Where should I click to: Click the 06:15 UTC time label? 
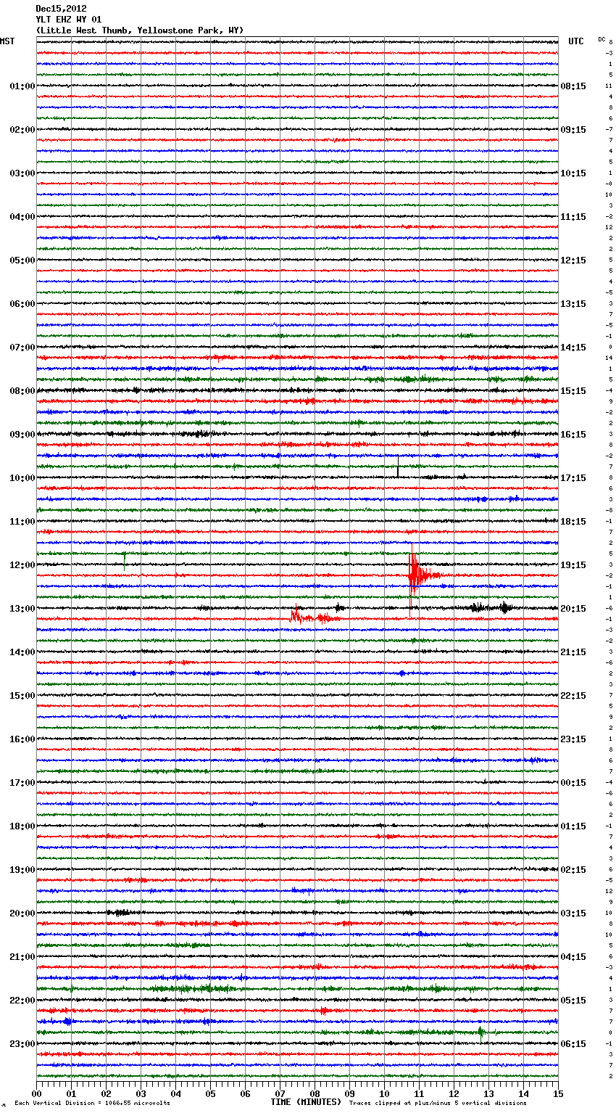click(x=573, y=1044)
